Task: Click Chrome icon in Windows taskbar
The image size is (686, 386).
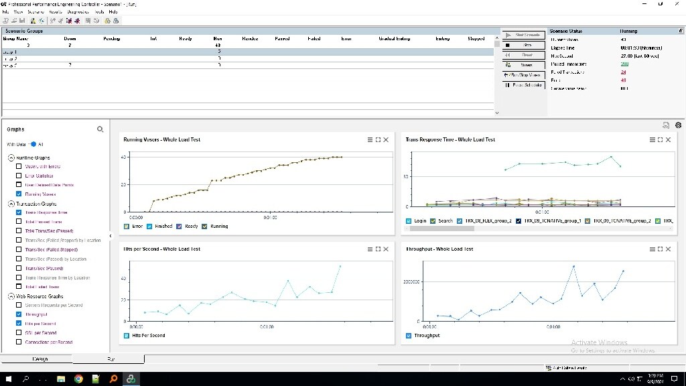Action: pos(78,379)
